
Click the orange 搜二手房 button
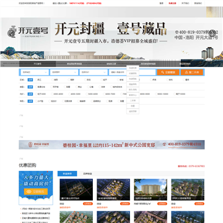tap(192, 72)
